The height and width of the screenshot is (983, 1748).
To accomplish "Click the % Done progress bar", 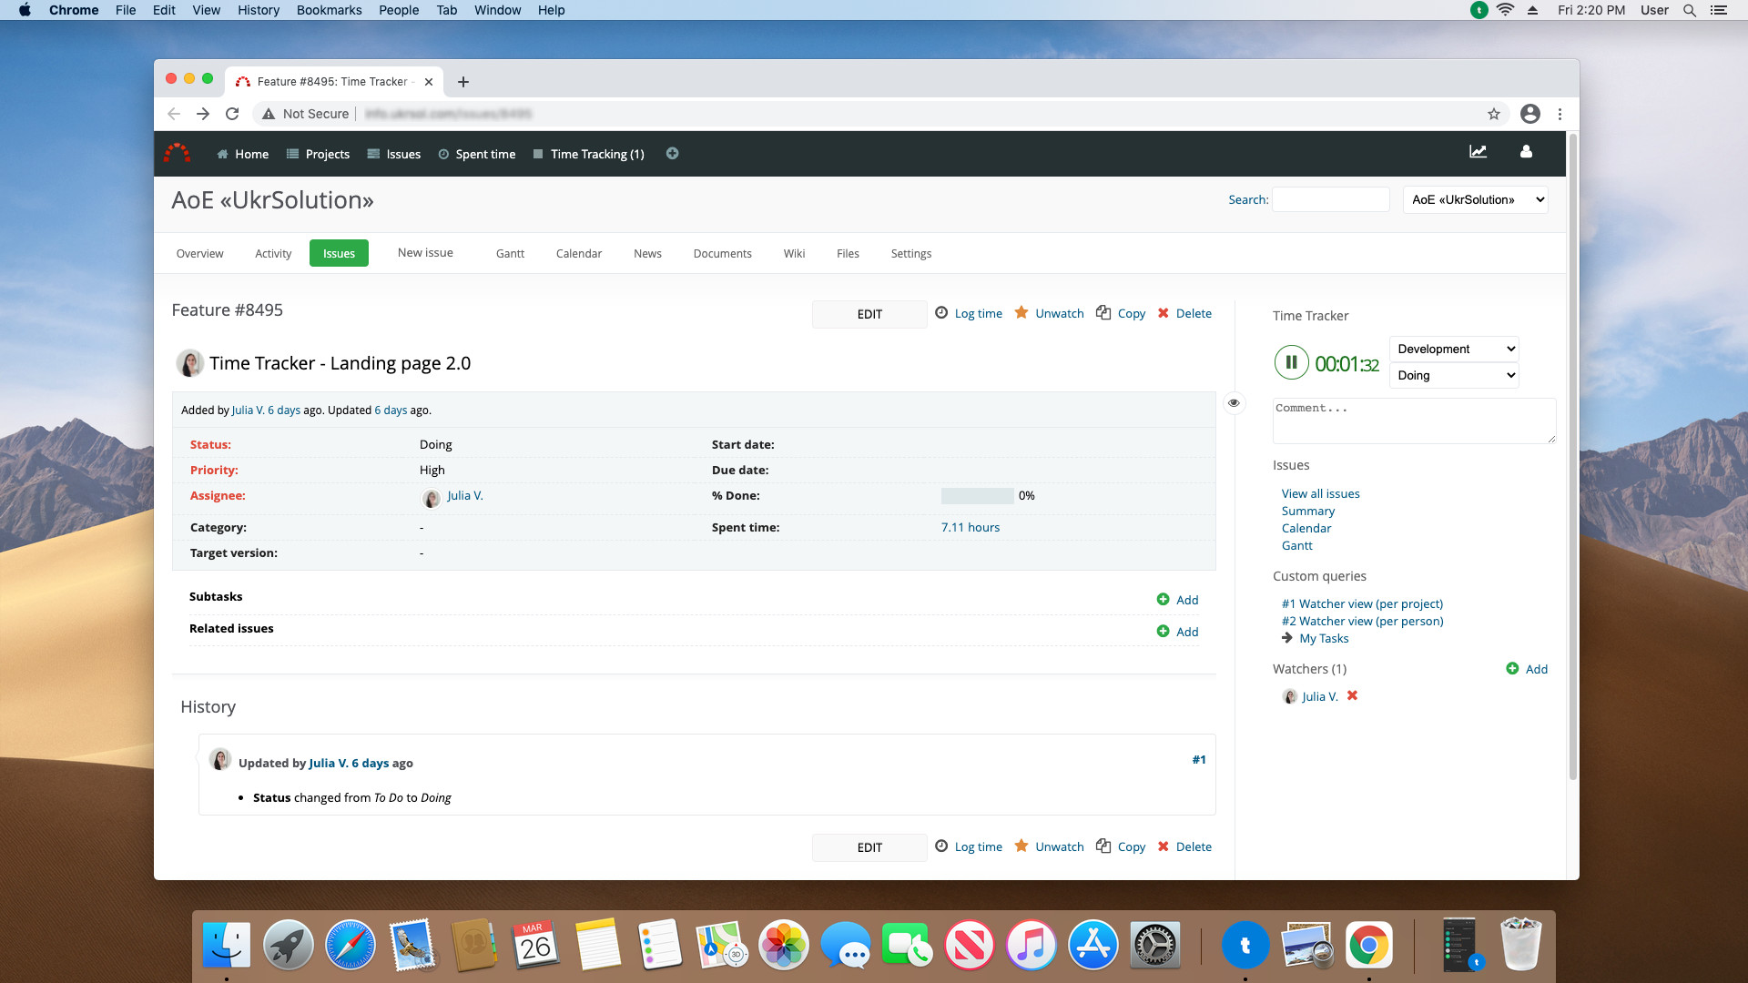I will coord(977,496).
